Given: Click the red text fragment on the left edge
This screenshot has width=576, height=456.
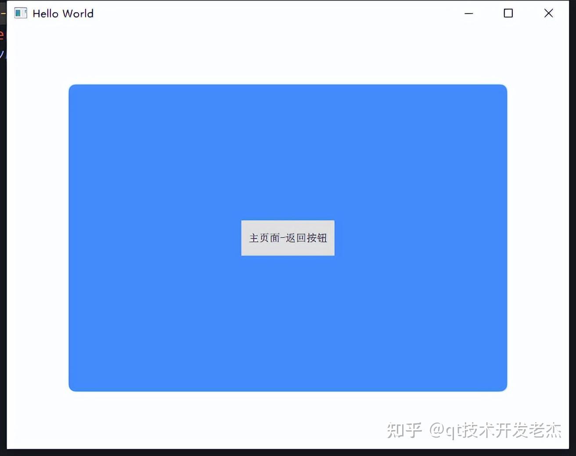Looking at the screenshot, I should tap(2, 35).
